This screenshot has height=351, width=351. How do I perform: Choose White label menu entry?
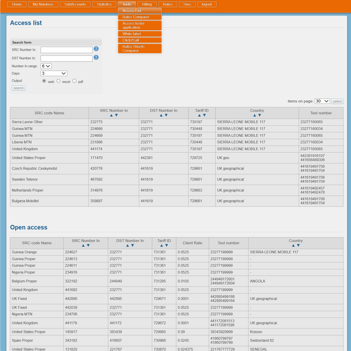coord(140,34)
